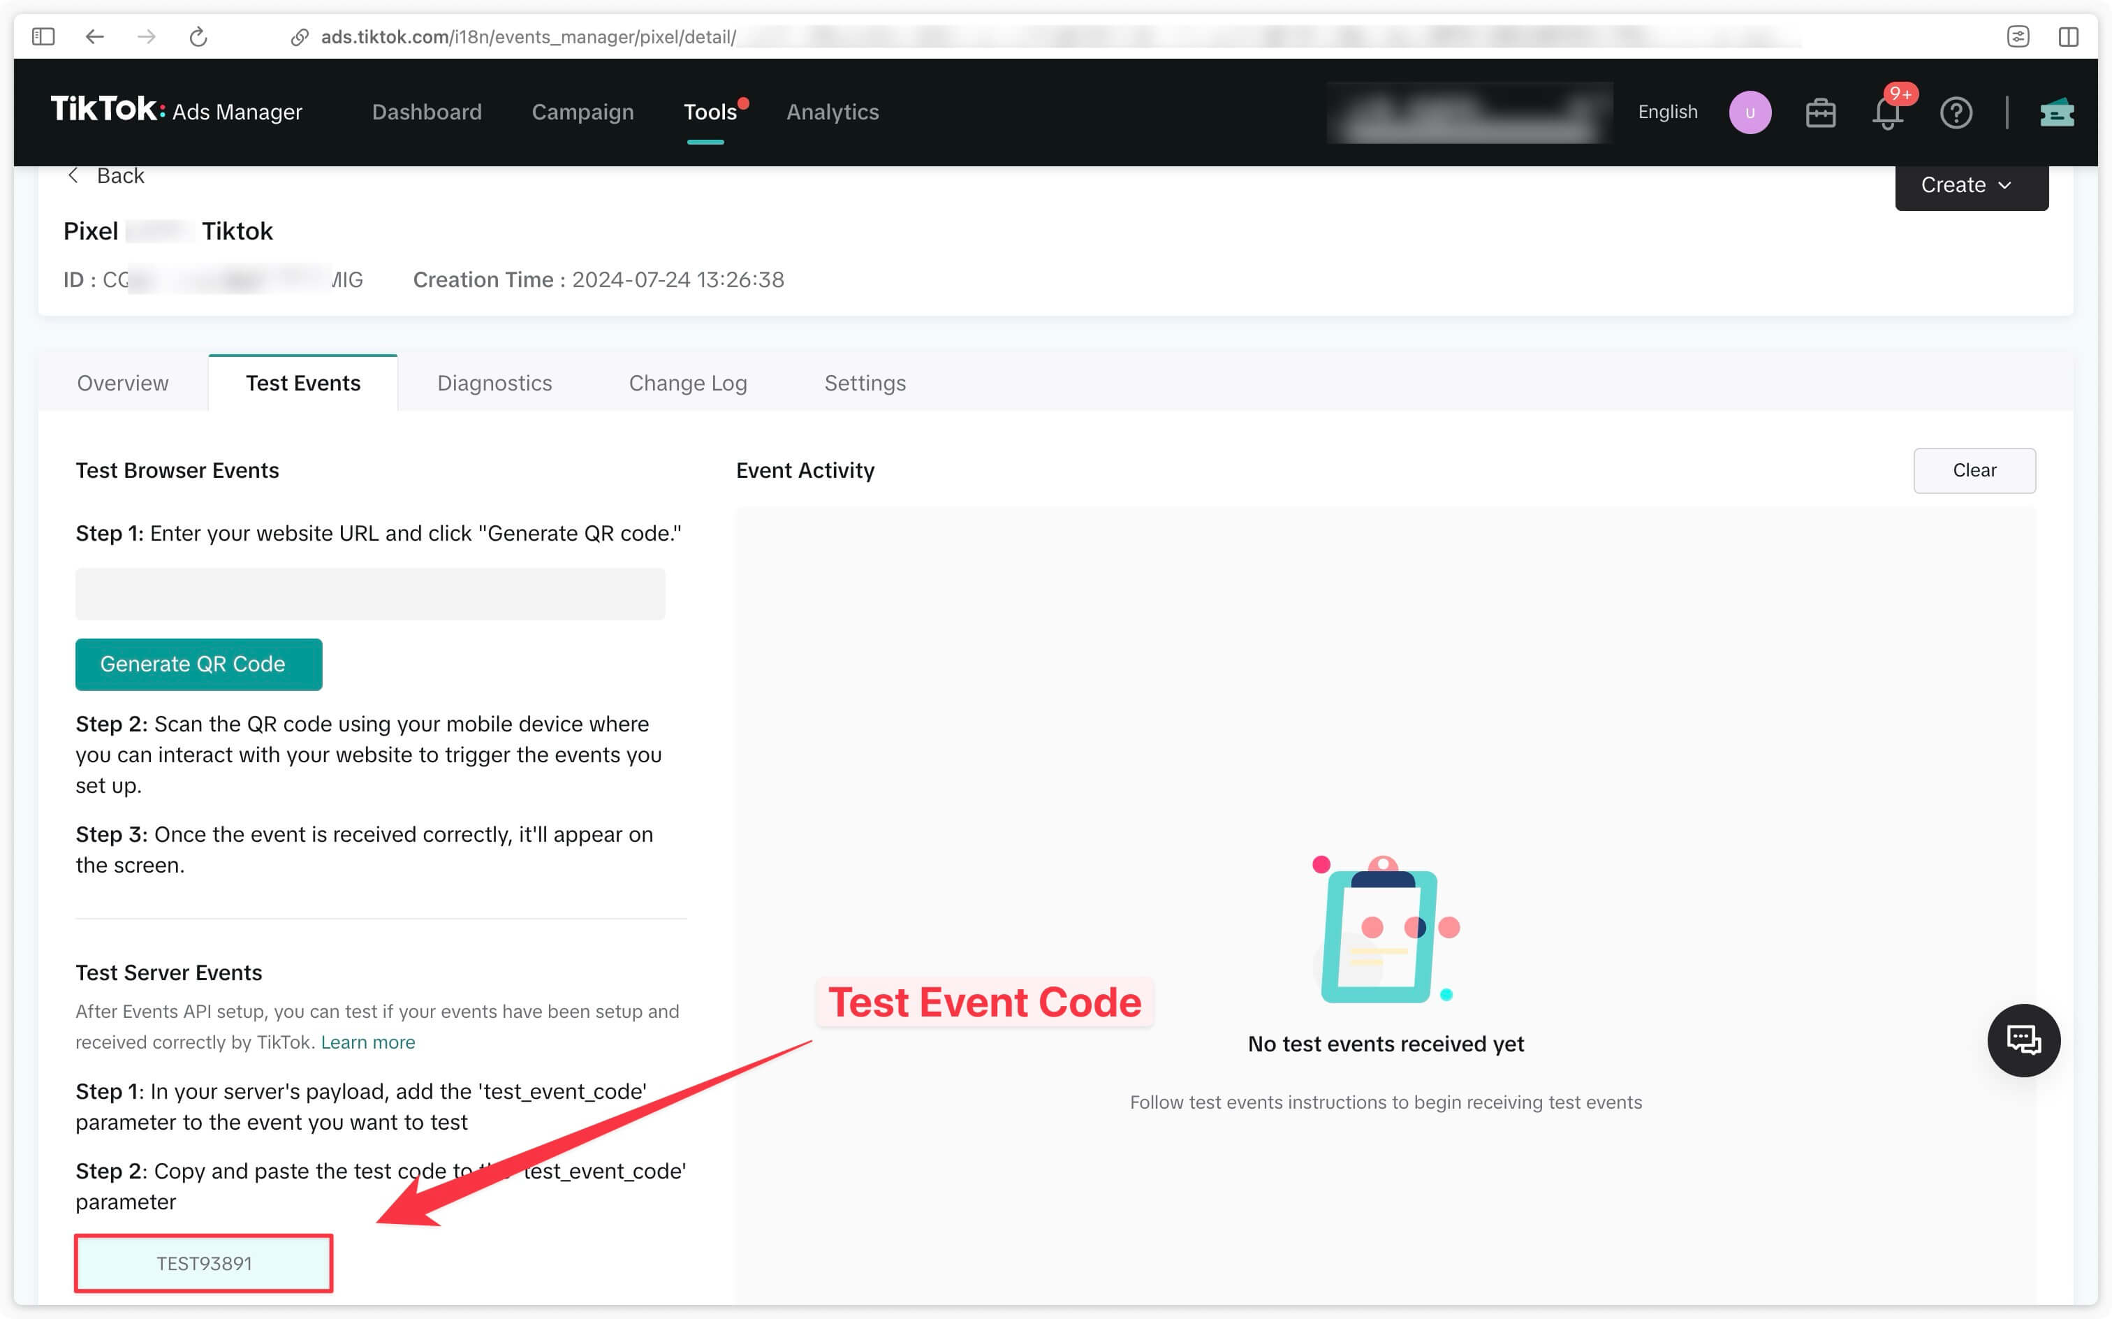2112x1319 pixels.
Task: Open the Settings tab
Action: [x=864, y=381]
